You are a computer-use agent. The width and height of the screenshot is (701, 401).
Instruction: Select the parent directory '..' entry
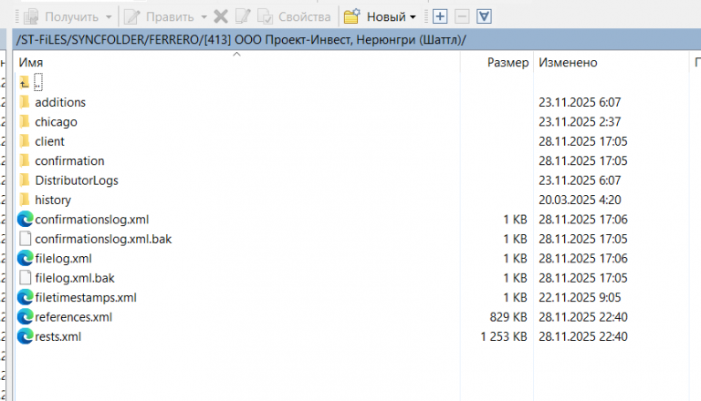(31, 83)
